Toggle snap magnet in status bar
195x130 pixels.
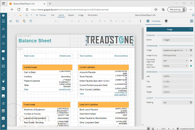pos(153,128)
